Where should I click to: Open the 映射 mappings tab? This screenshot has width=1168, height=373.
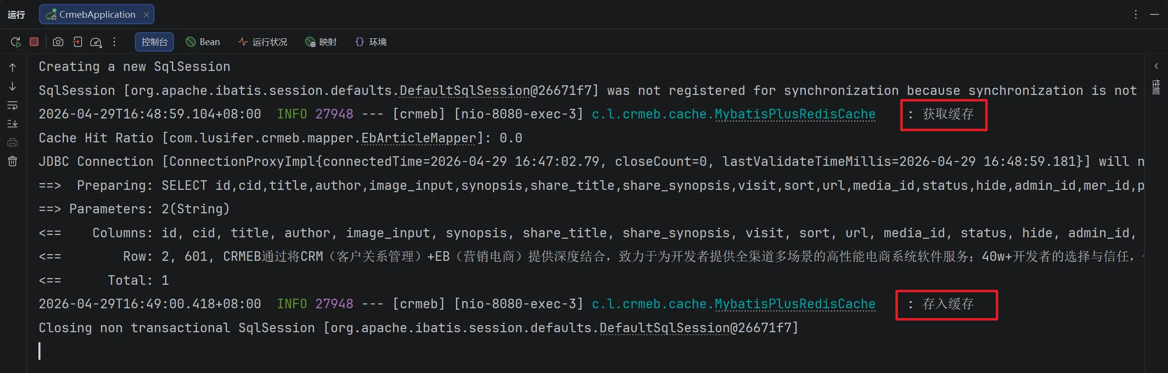coord(321,42)
